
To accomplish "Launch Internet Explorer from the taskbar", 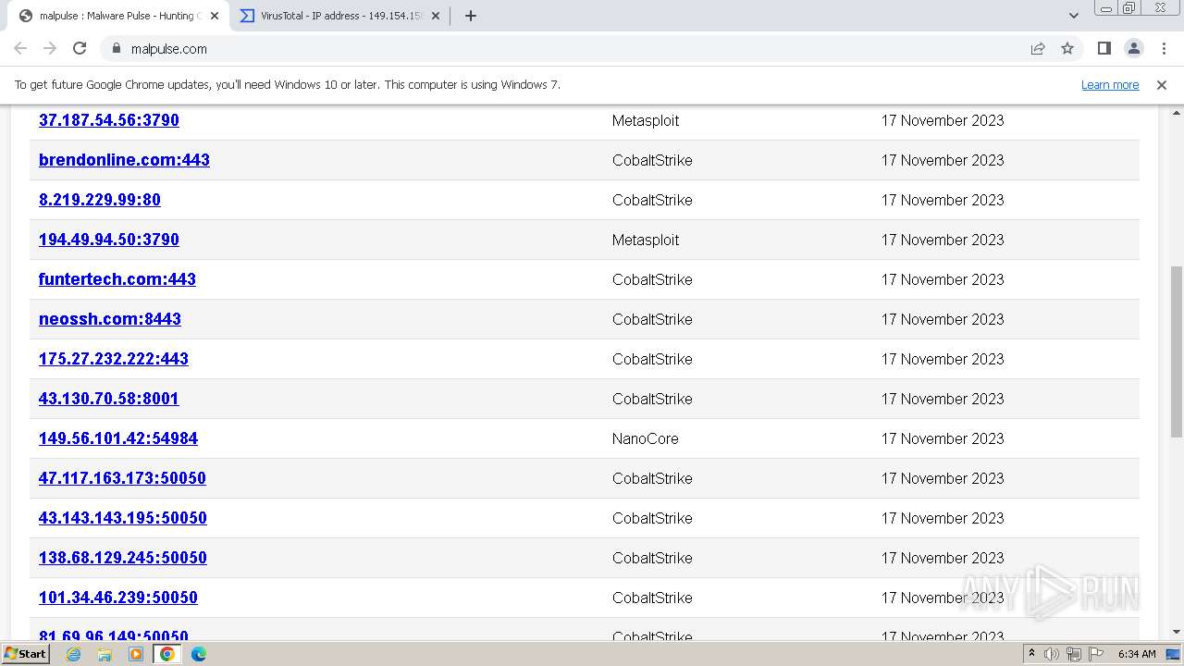I will point(73,654).
